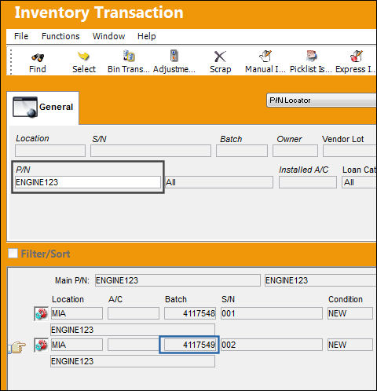This screenshot has height=391, width=377.
Task: Click the S/N search input field
Action: [x=151, y=151]
